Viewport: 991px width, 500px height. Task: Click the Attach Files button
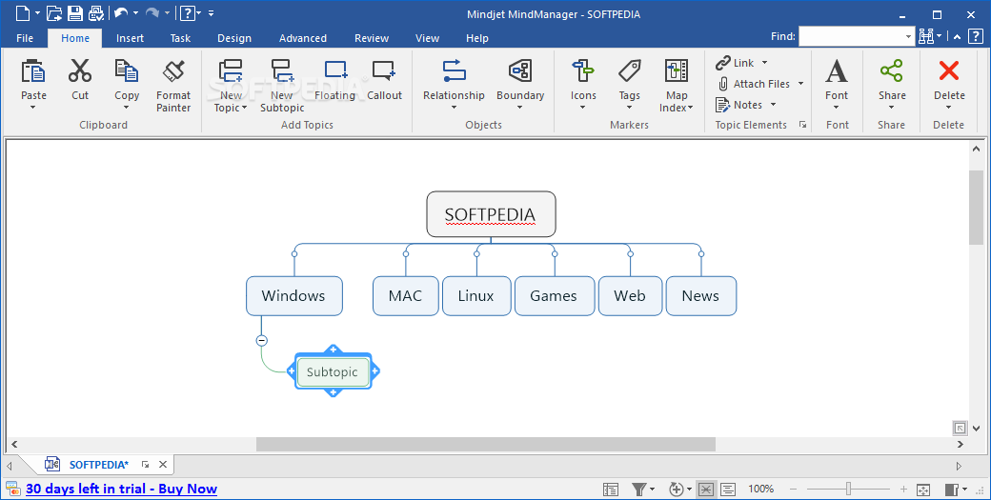[754, 84]
